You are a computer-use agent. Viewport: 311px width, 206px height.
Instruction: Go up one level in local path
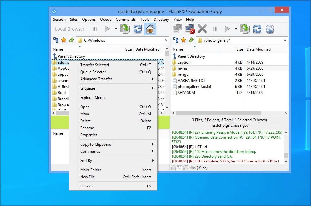click(x=71, y=40)
